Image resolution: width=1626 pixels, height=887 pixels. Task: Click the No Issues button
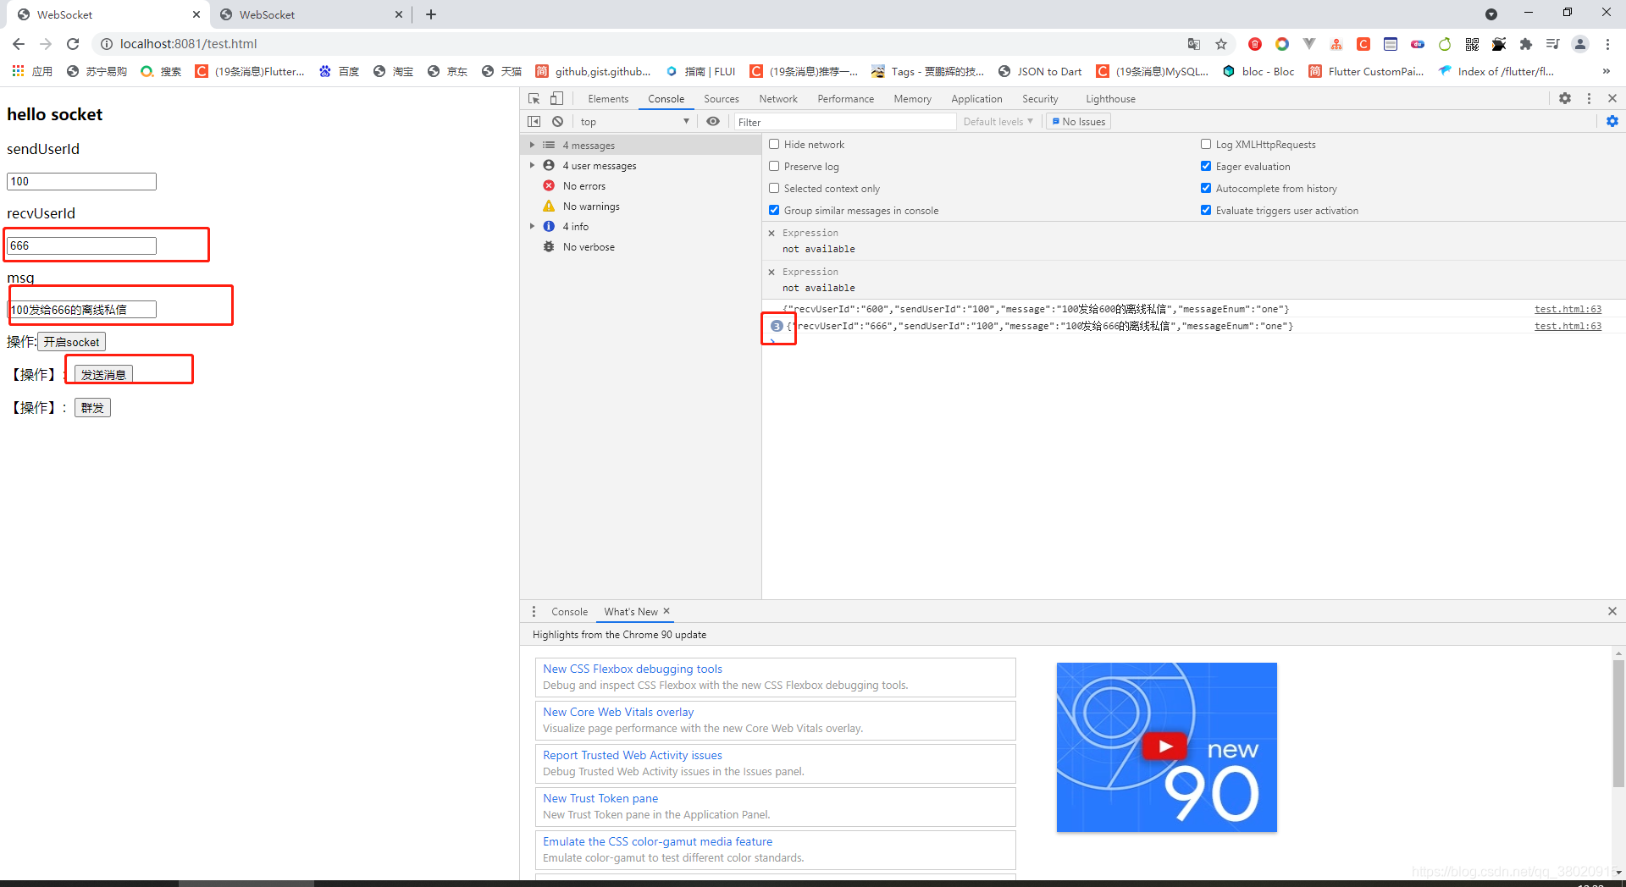point(1078,122)
